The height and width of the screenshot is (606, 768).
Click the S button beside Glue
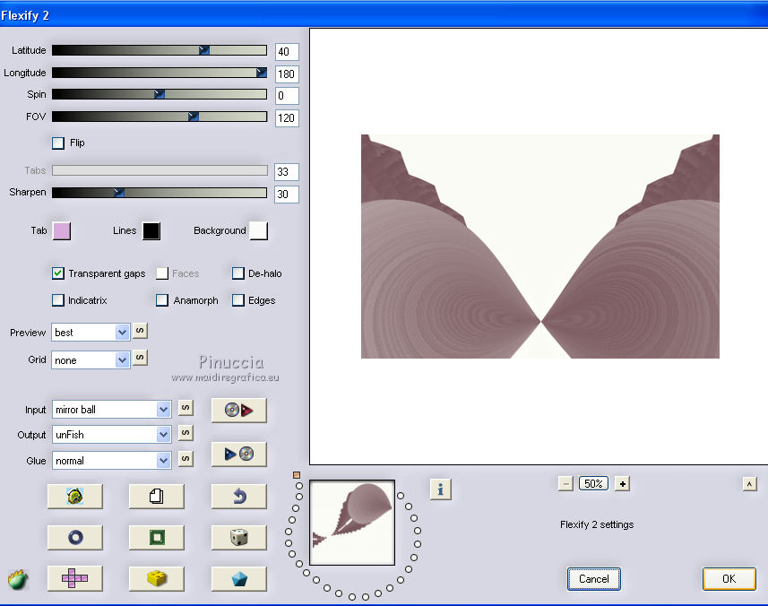tap(186, 459)
